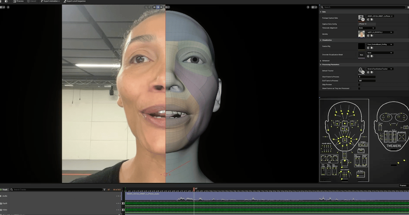409x215 pixels.
Task: Open the Override Visualization Mesh dropdown
Action: (x=380, y=53)
